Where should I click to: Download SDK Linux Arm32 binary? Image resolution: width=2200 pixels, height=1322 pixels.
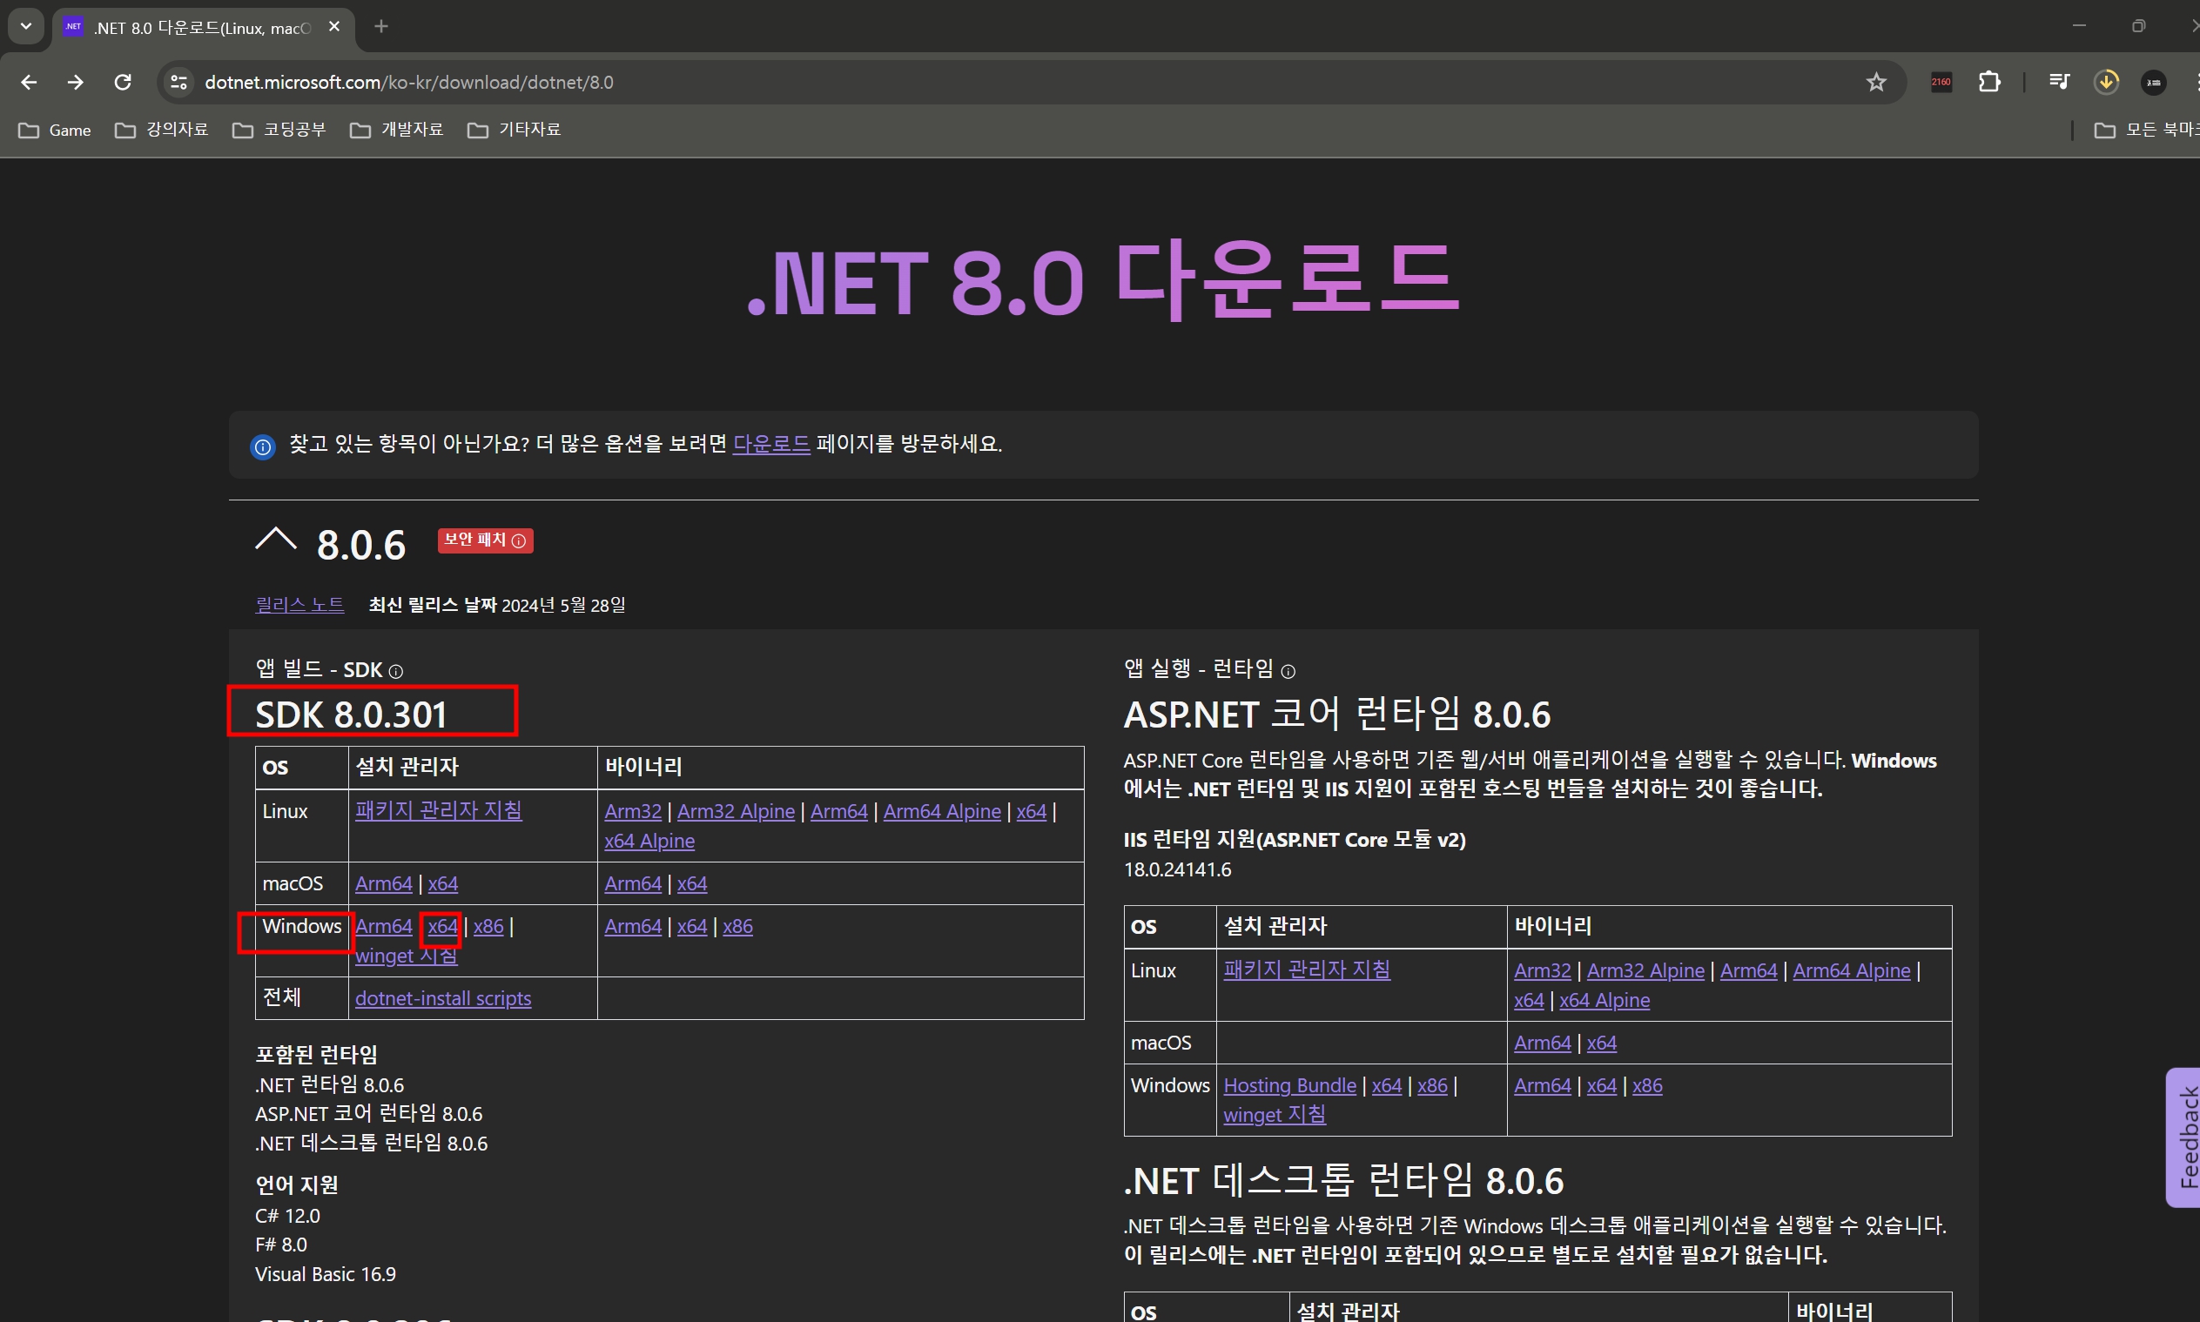(633, 811)
